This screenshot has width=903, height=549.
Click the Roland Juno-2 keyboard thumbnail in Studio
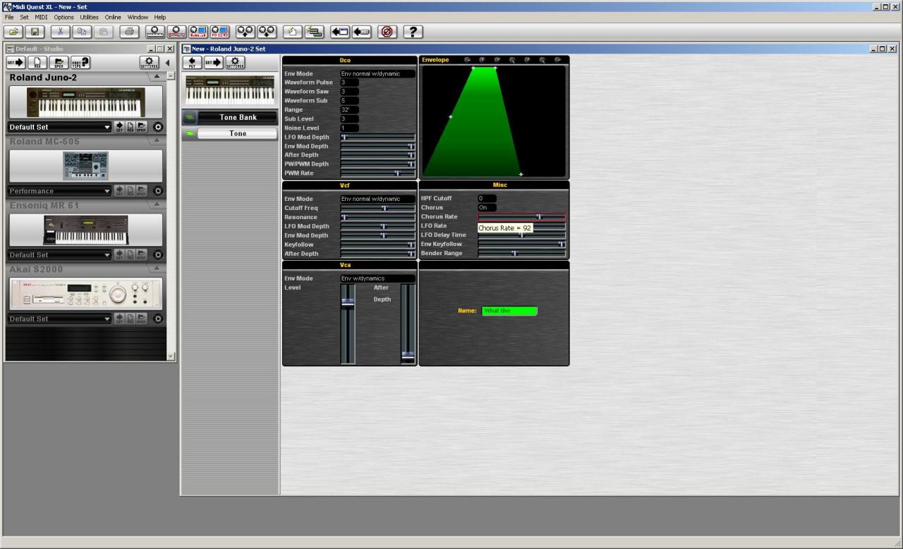85,102
